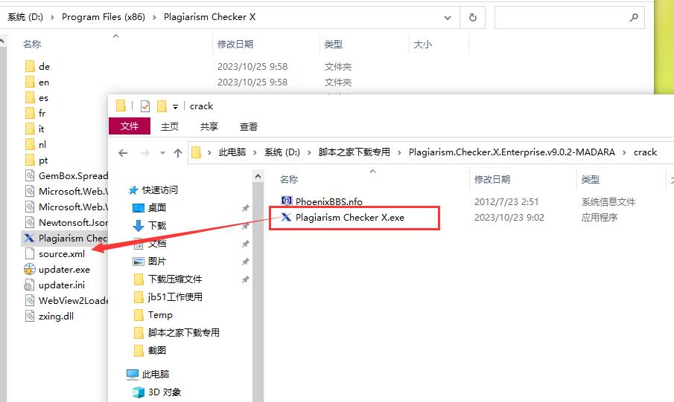
Task: Expand the chevron before crack in address bar
Action: [624, 152]
